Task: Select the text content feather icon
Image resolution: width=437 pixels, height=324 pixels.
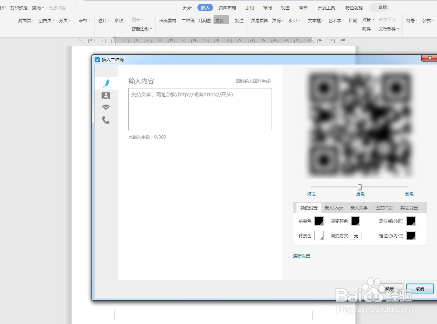Action: pyautogui.click(x=106, y=83)
